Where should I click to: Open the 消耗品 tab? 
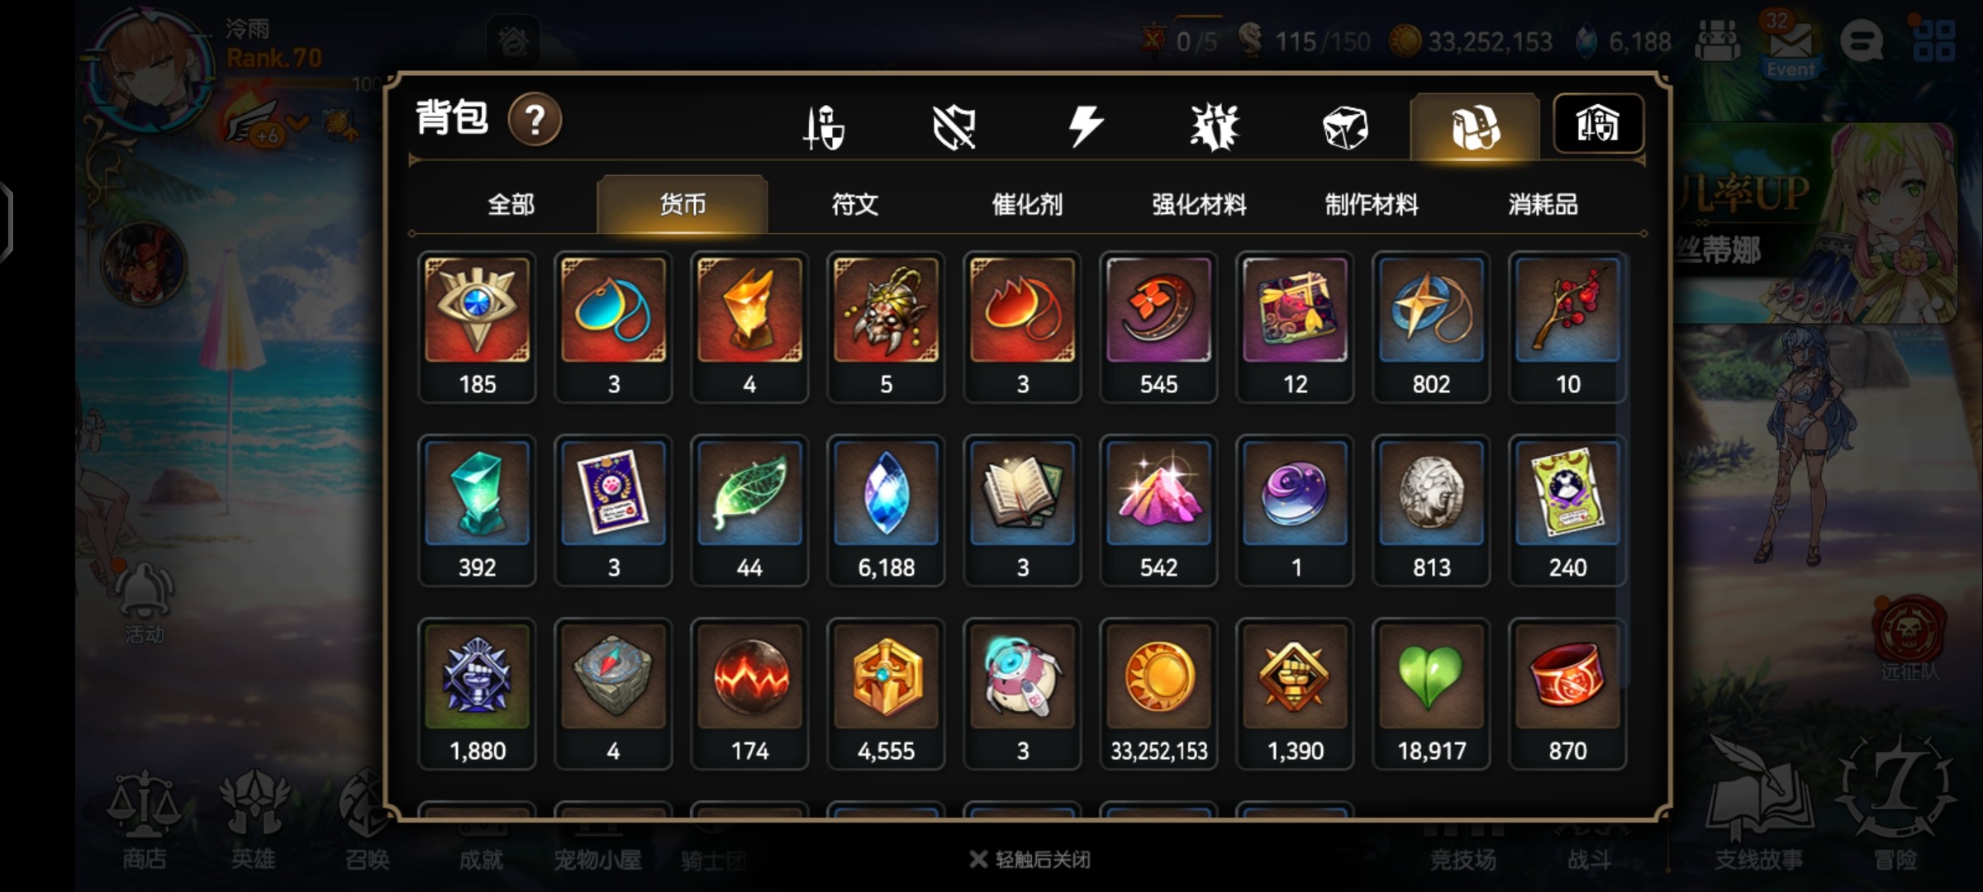(x=1543, y=204)
